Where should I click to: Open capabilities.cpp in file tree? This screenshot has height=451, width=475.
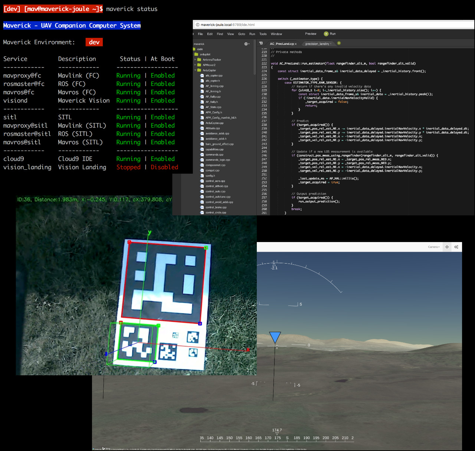(214, 149)
